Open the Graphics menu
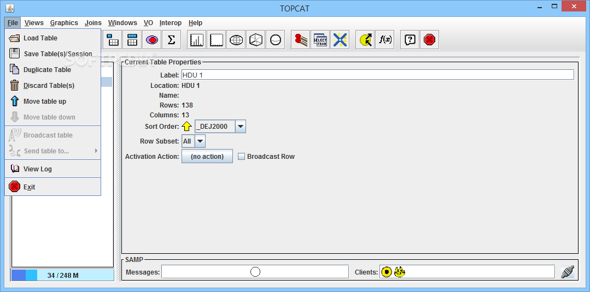Screen dimensions: 590x292 [x=64, y=23]
